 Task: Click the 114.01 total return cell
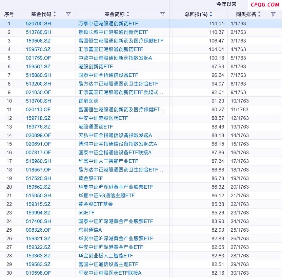coord(217,24)
